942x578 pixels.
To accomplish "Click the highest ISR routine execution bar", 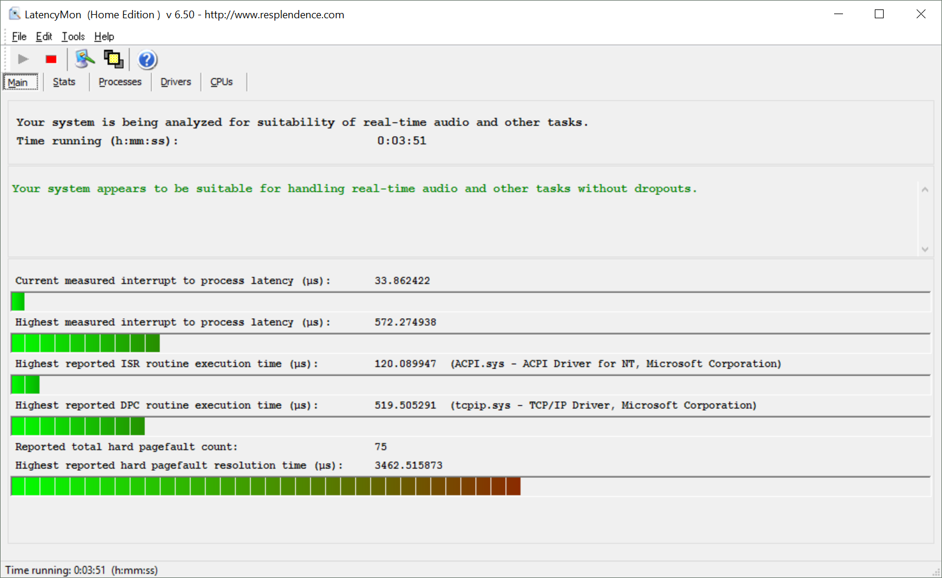I will (x=470, y=385).
